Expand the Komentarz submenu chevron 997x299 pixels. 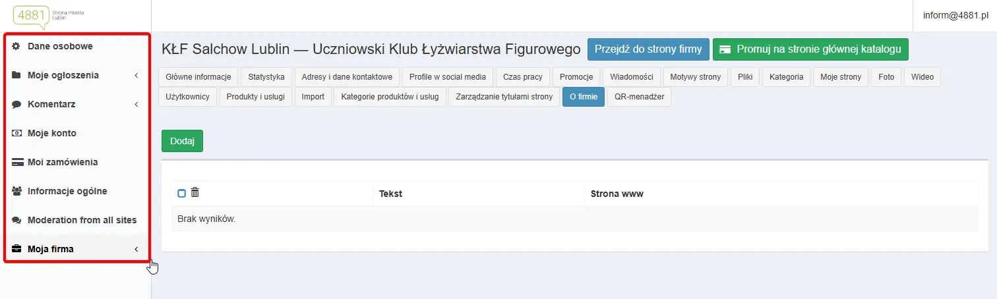(x=136, y=105)
